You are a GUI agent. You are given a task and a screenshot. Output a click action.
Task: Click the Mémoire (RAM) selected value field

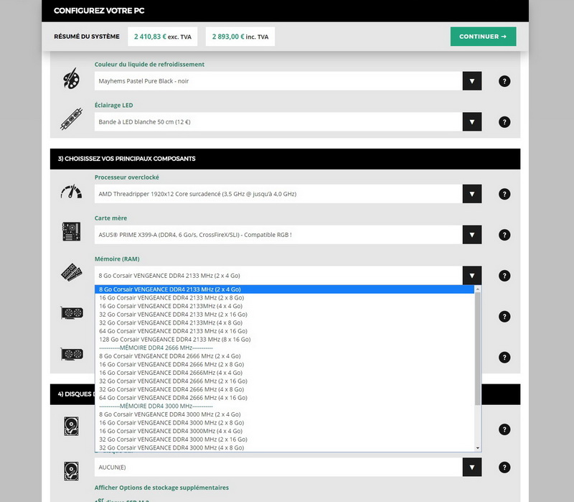(x=278, y=276)
